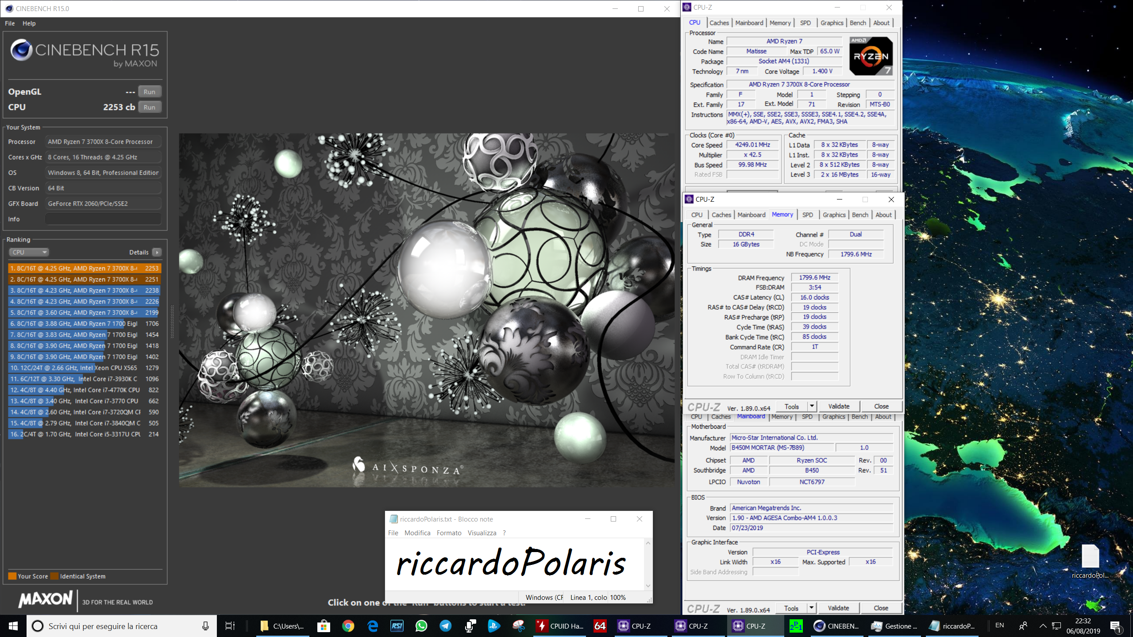1133x637 pixels.
Task: Run the CPU benchmark
Action: click(150, 107)
